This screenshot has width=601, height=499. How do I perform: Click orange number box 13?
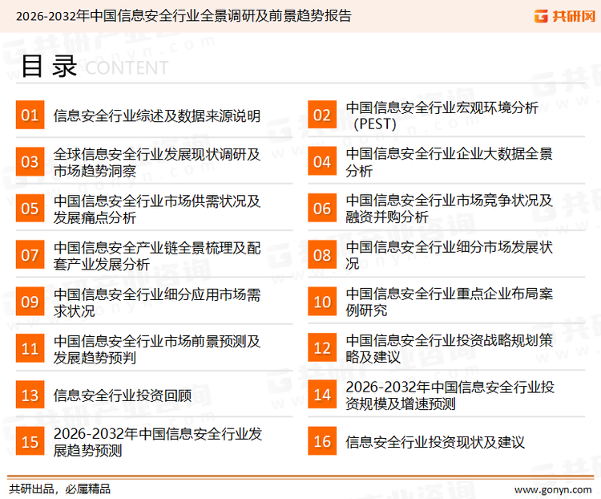(x=30, y=395)
